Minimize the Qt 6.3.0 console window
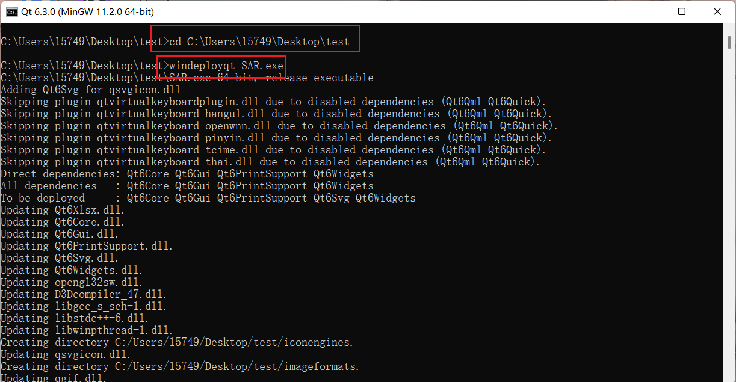The width and height of the screenshot is (736, 382). click(647, 11)
